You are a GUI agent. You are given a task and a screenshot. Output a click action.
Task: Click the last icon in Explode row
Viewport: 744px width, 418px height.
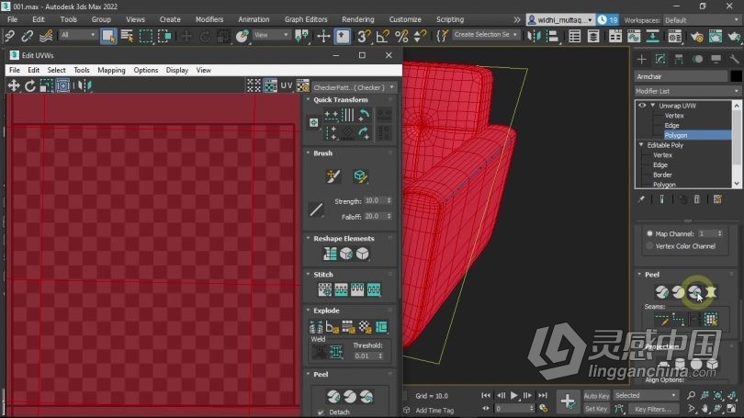[x=381, y=327]
